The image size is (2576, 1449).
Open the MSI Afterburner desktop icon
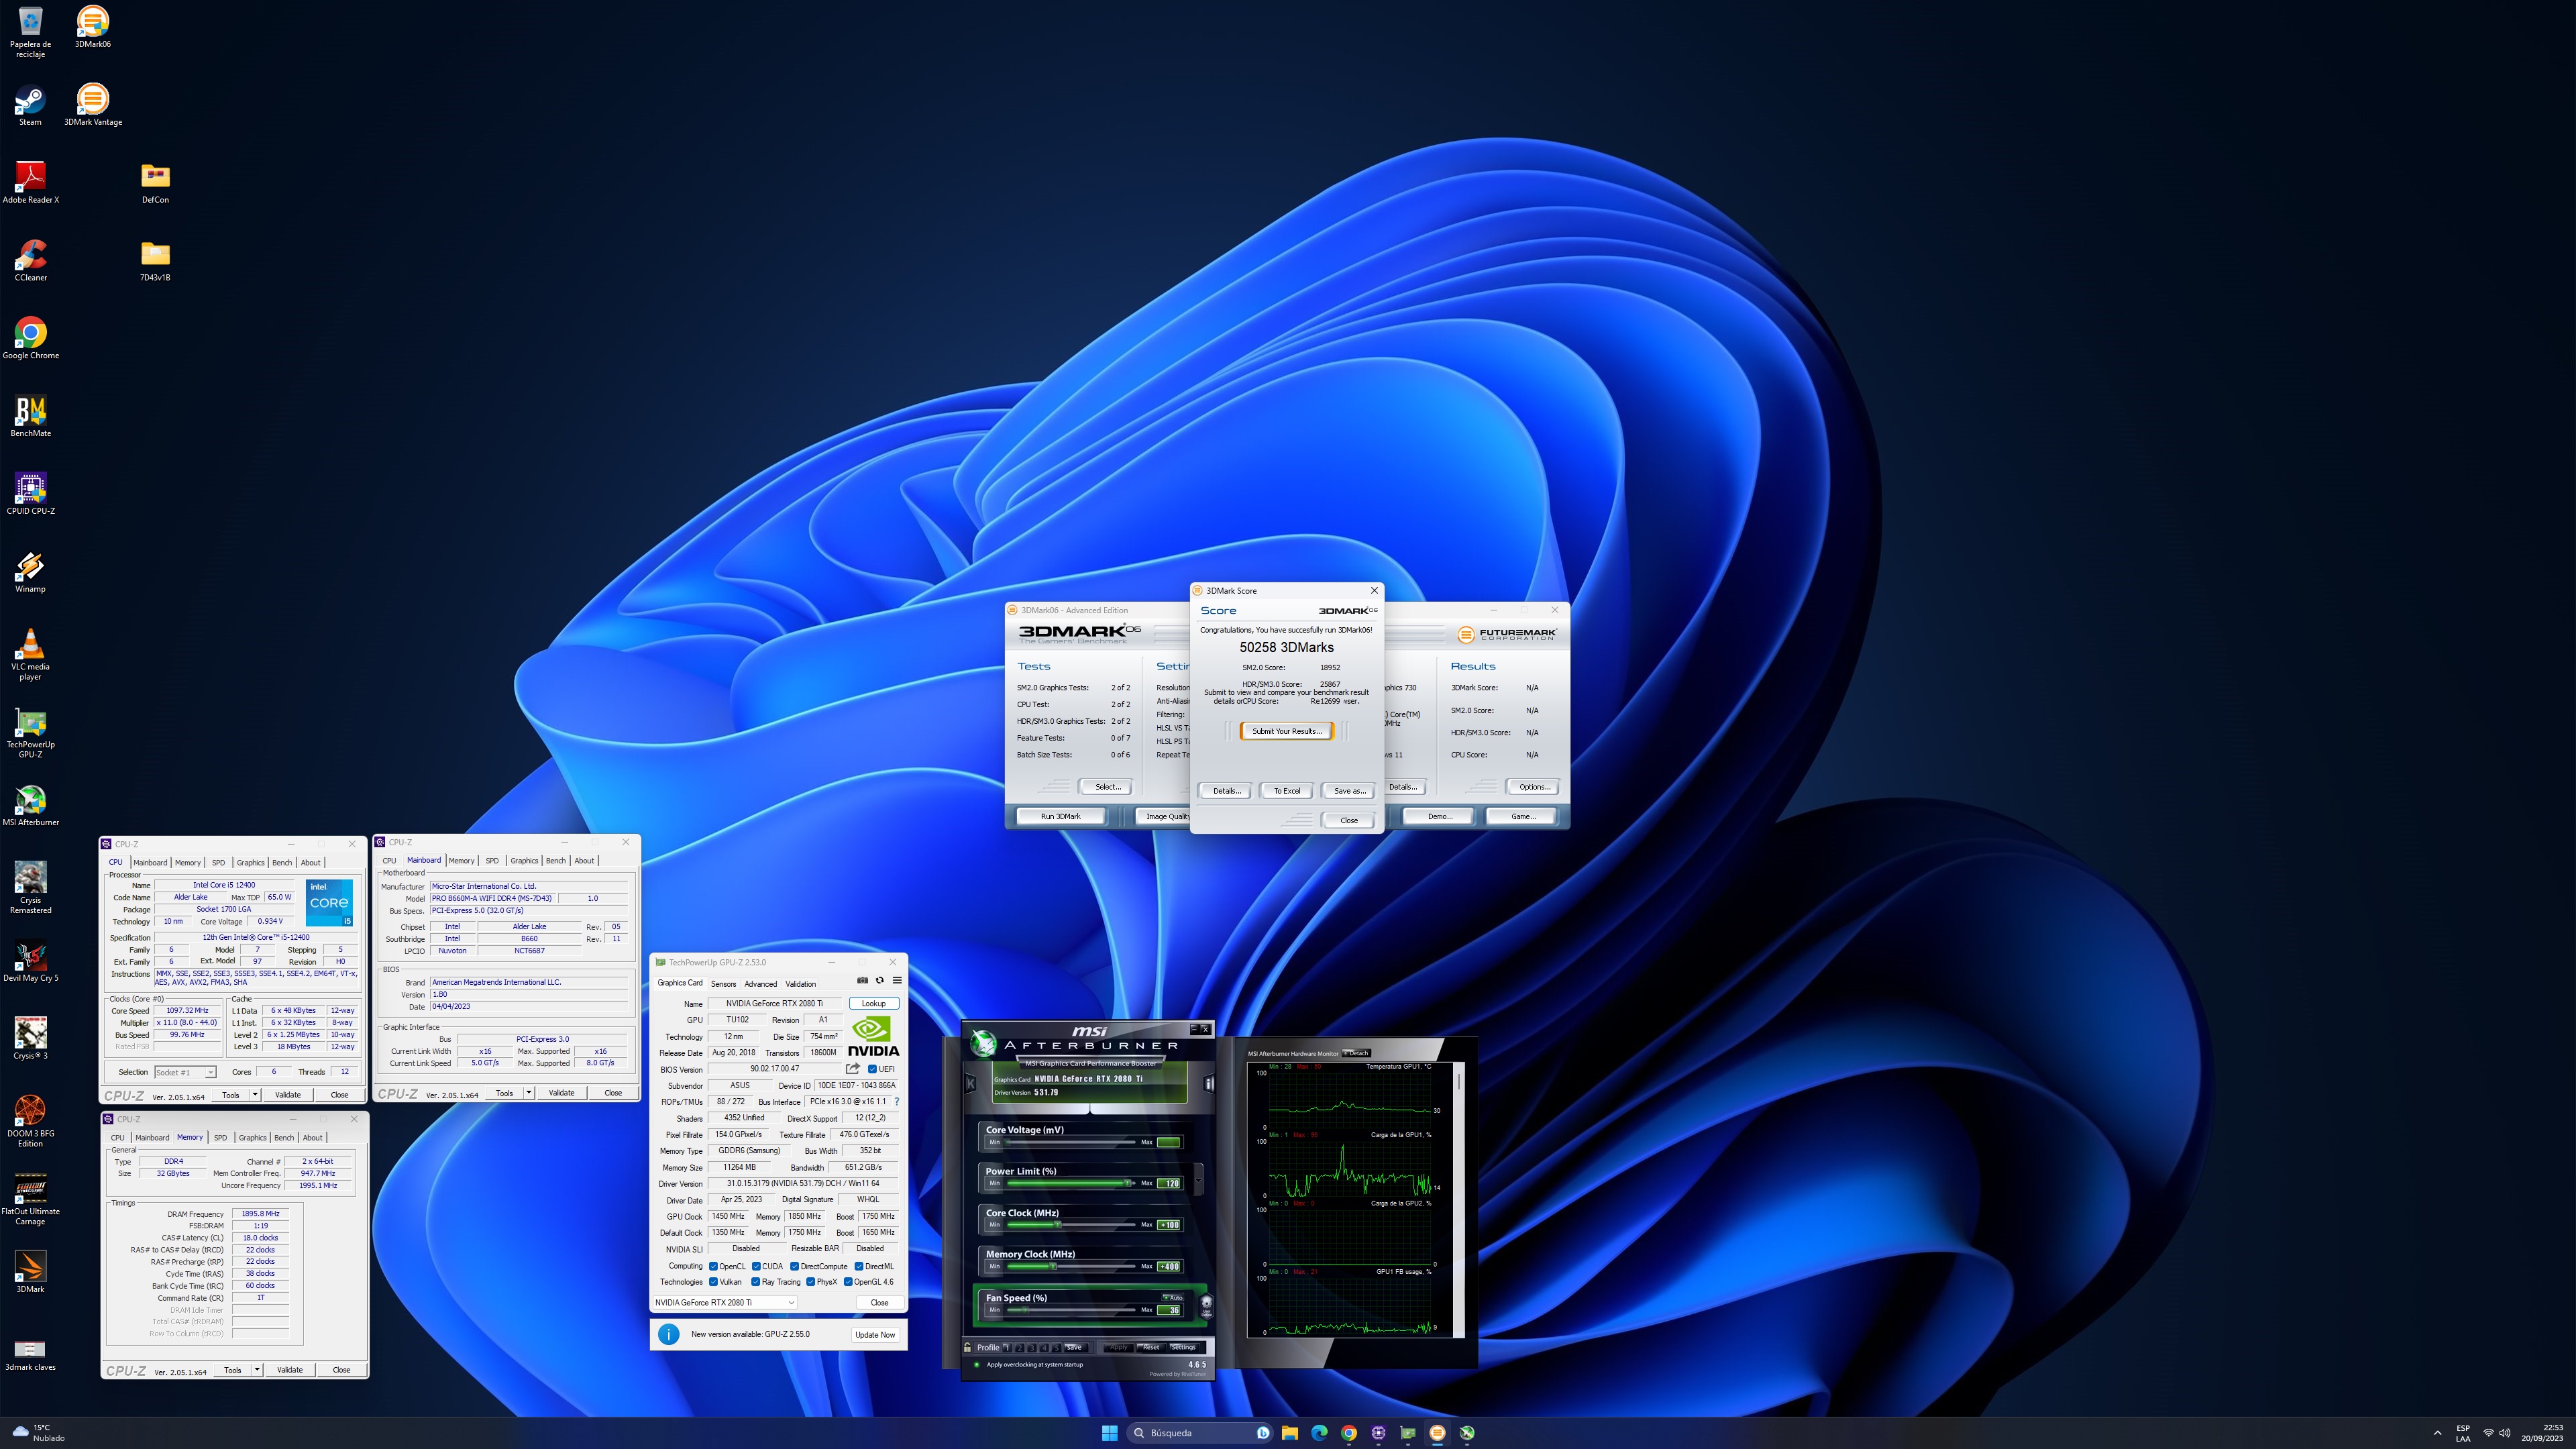[30, 806]
